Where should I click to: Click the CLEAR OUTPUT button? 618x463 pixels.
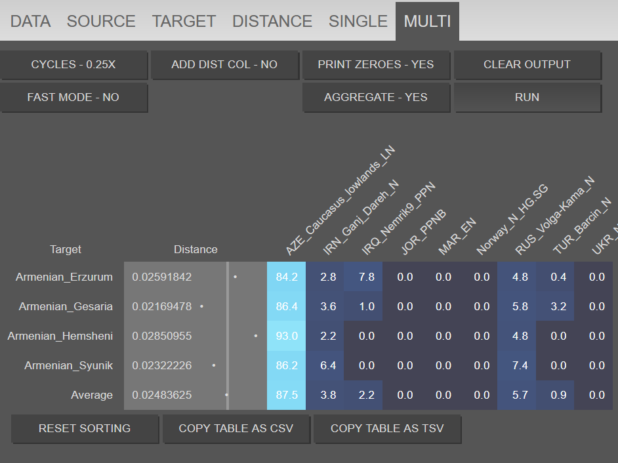(527, 65)
